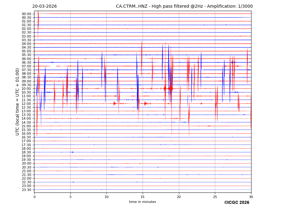The width and height of the screenshot is (285, 214).
Task: Click the 21:00 time row label
Action: pos(26,171)
